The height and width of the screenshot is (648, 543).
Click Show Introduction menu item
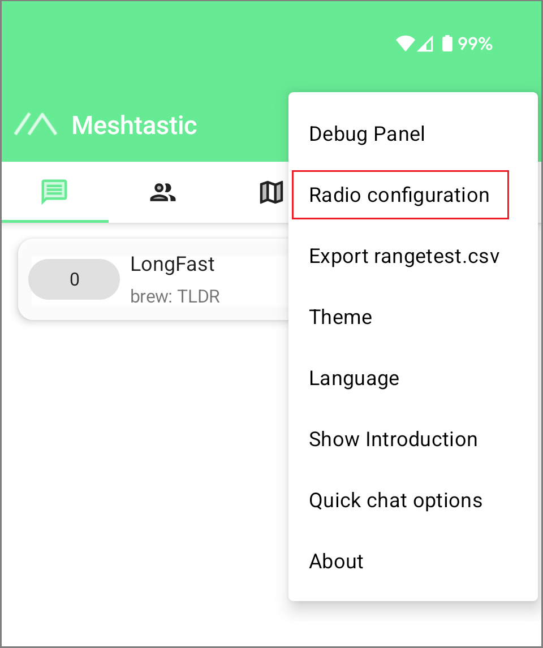(x=393, y=439)
